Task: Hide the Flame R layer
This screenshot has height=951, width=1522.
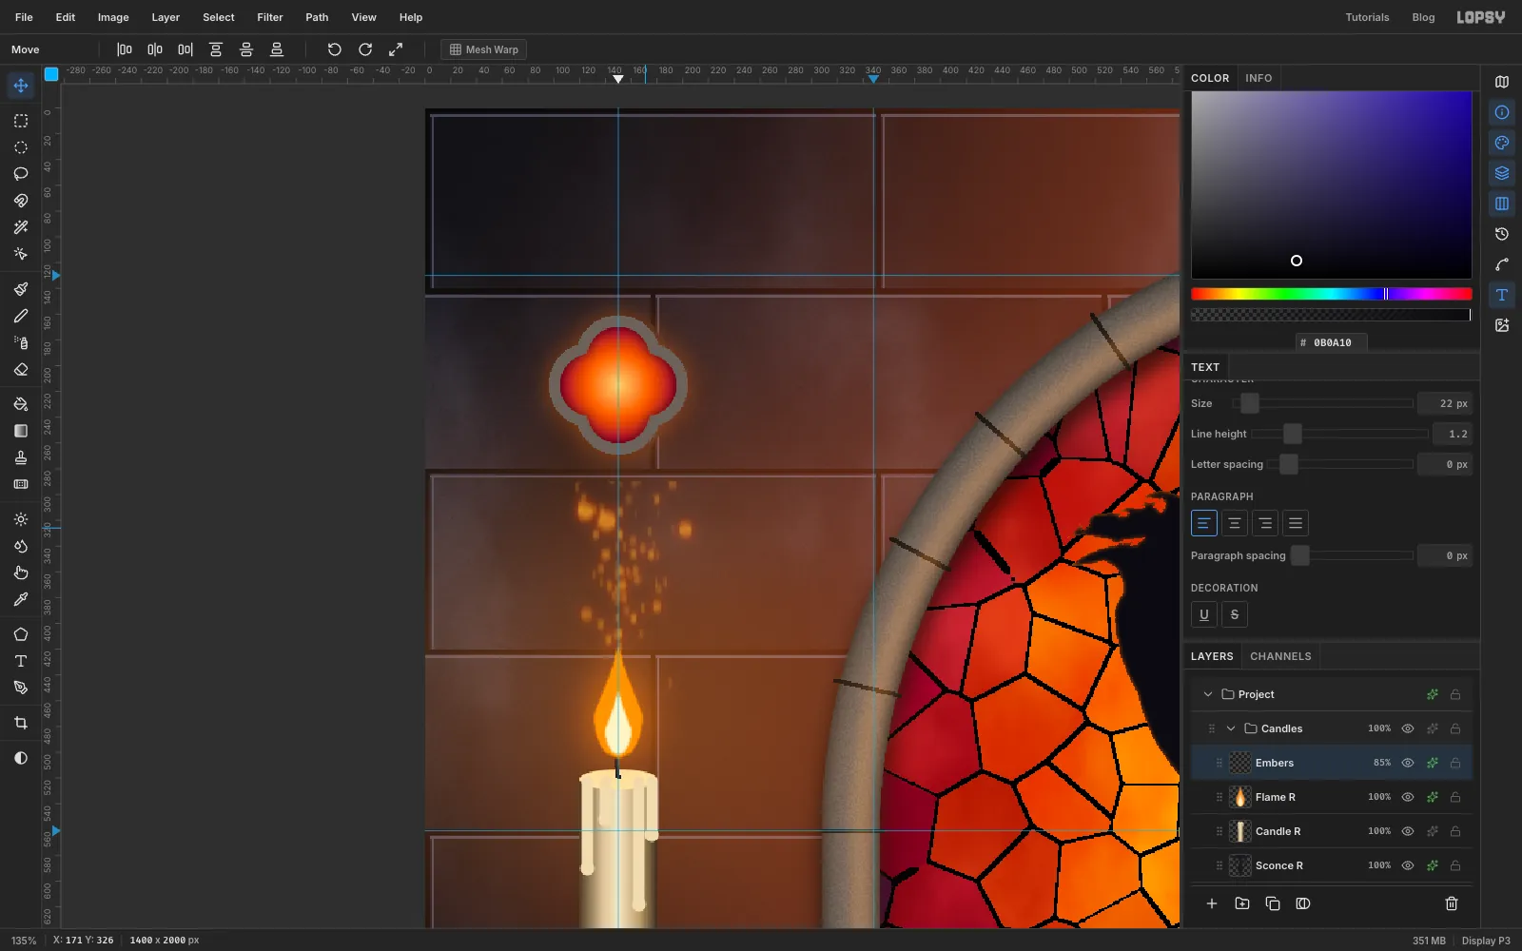Action: coord(1408,797)
